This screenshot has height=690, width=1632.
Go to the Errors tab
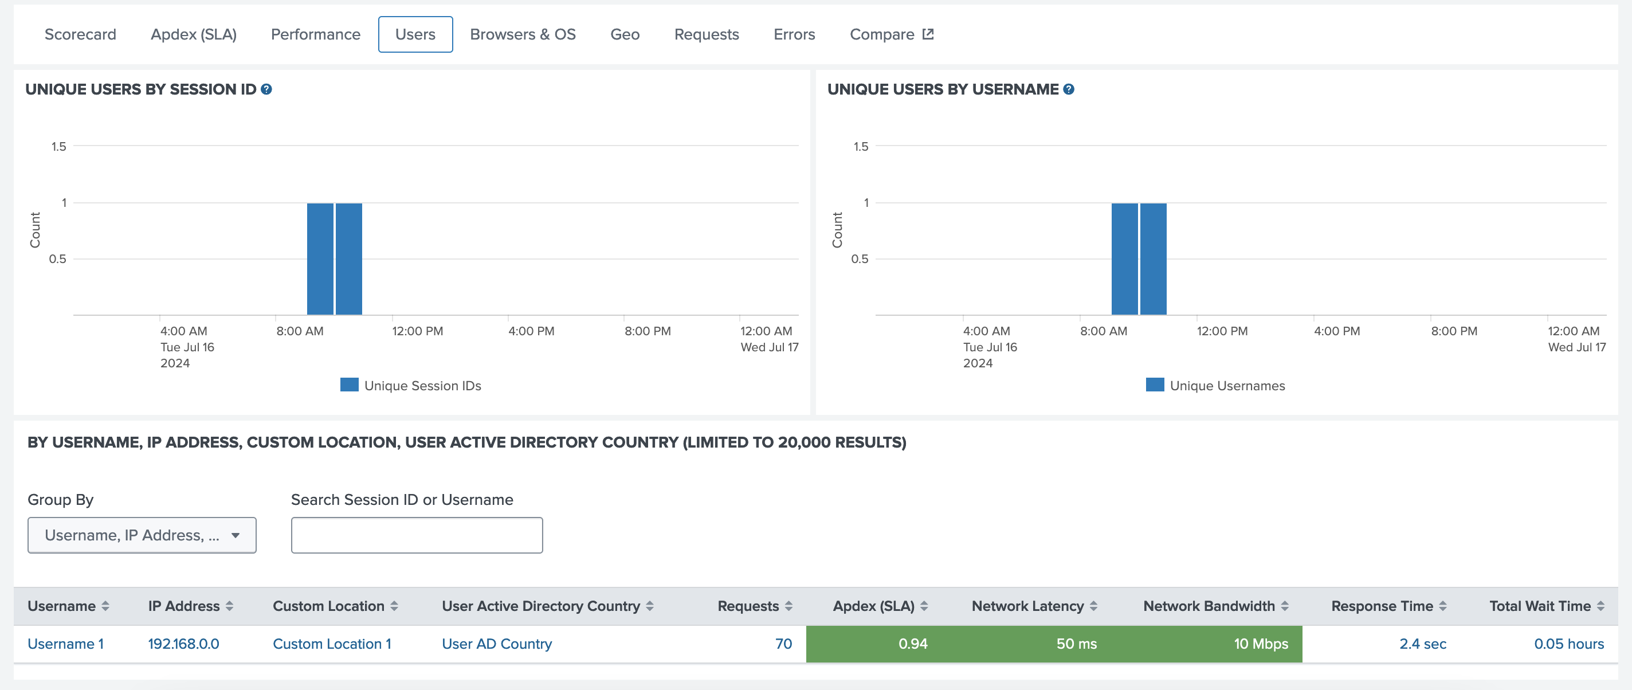tap(794, 34)
